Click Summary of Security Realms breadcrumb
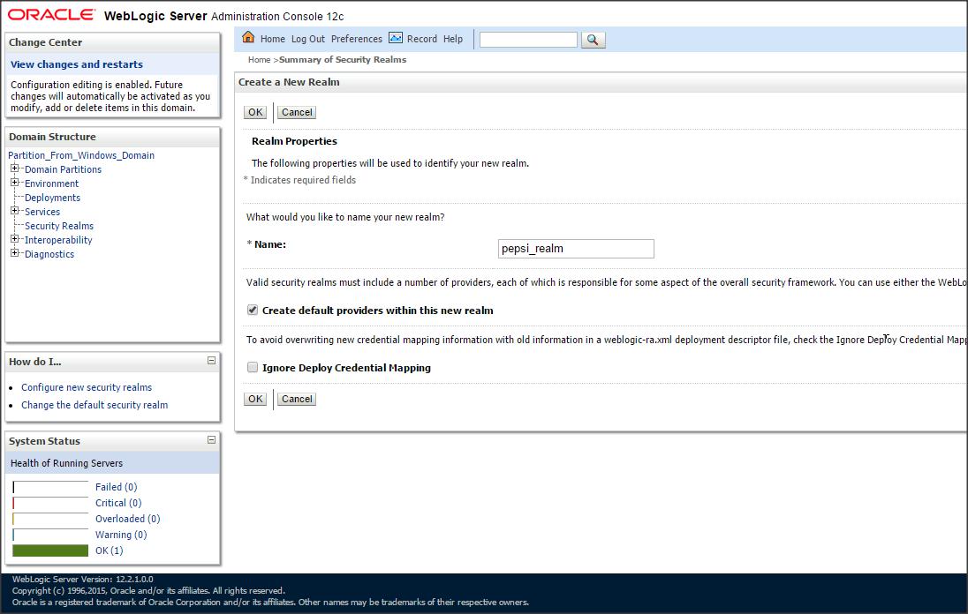 click(343, 60)
